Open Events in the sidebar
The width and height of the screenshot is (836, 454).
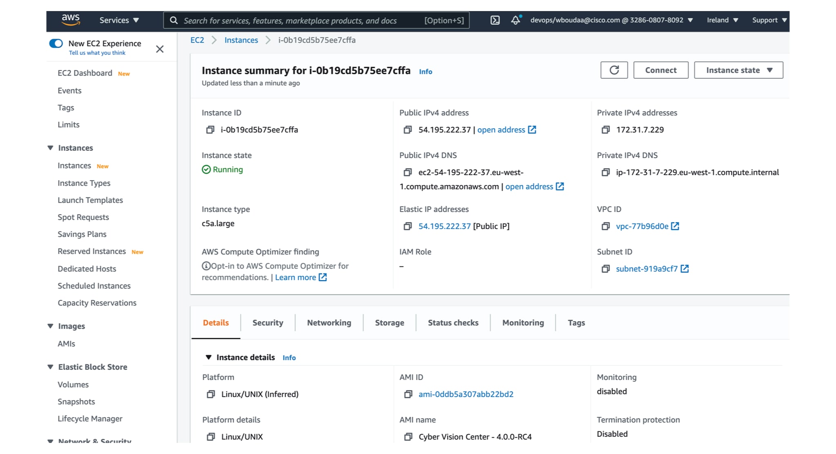click(69, 90)
